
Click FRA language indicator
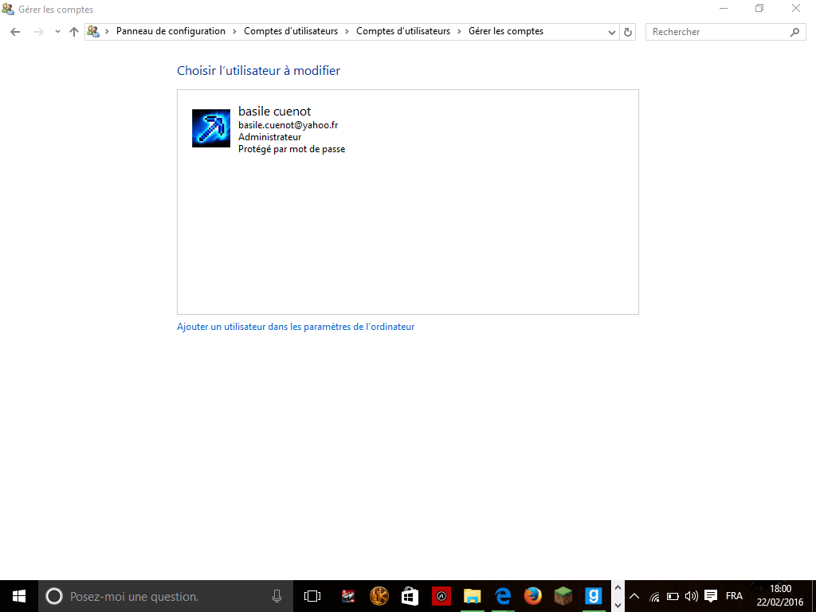(x=734, y=596)
